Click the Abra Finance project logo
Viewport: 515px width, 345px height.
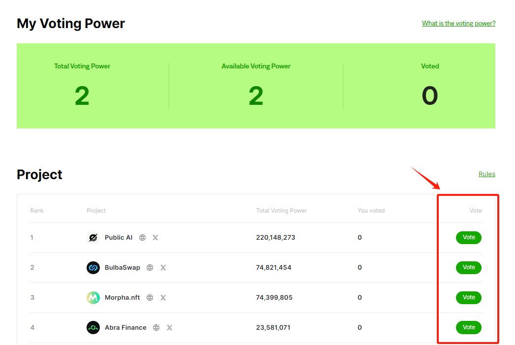tap(93, 328)
